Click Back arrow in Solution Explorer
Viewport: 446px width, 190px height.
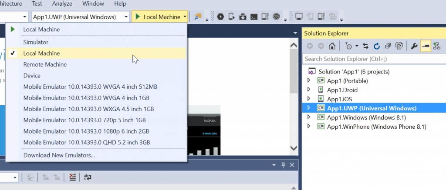tap(310, 46)
